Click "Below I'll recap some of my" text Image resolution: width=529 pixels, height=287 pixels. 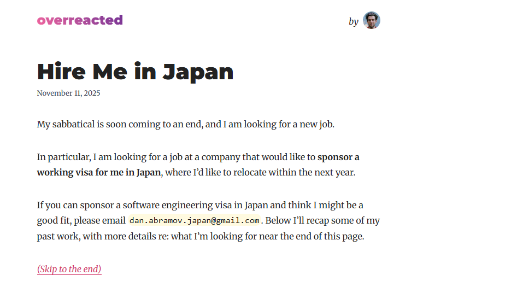pyautogui.click(x=322, y=220)
